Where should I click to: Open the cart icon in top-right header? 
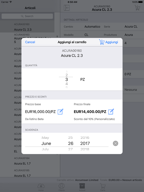[x=137, y=8]
